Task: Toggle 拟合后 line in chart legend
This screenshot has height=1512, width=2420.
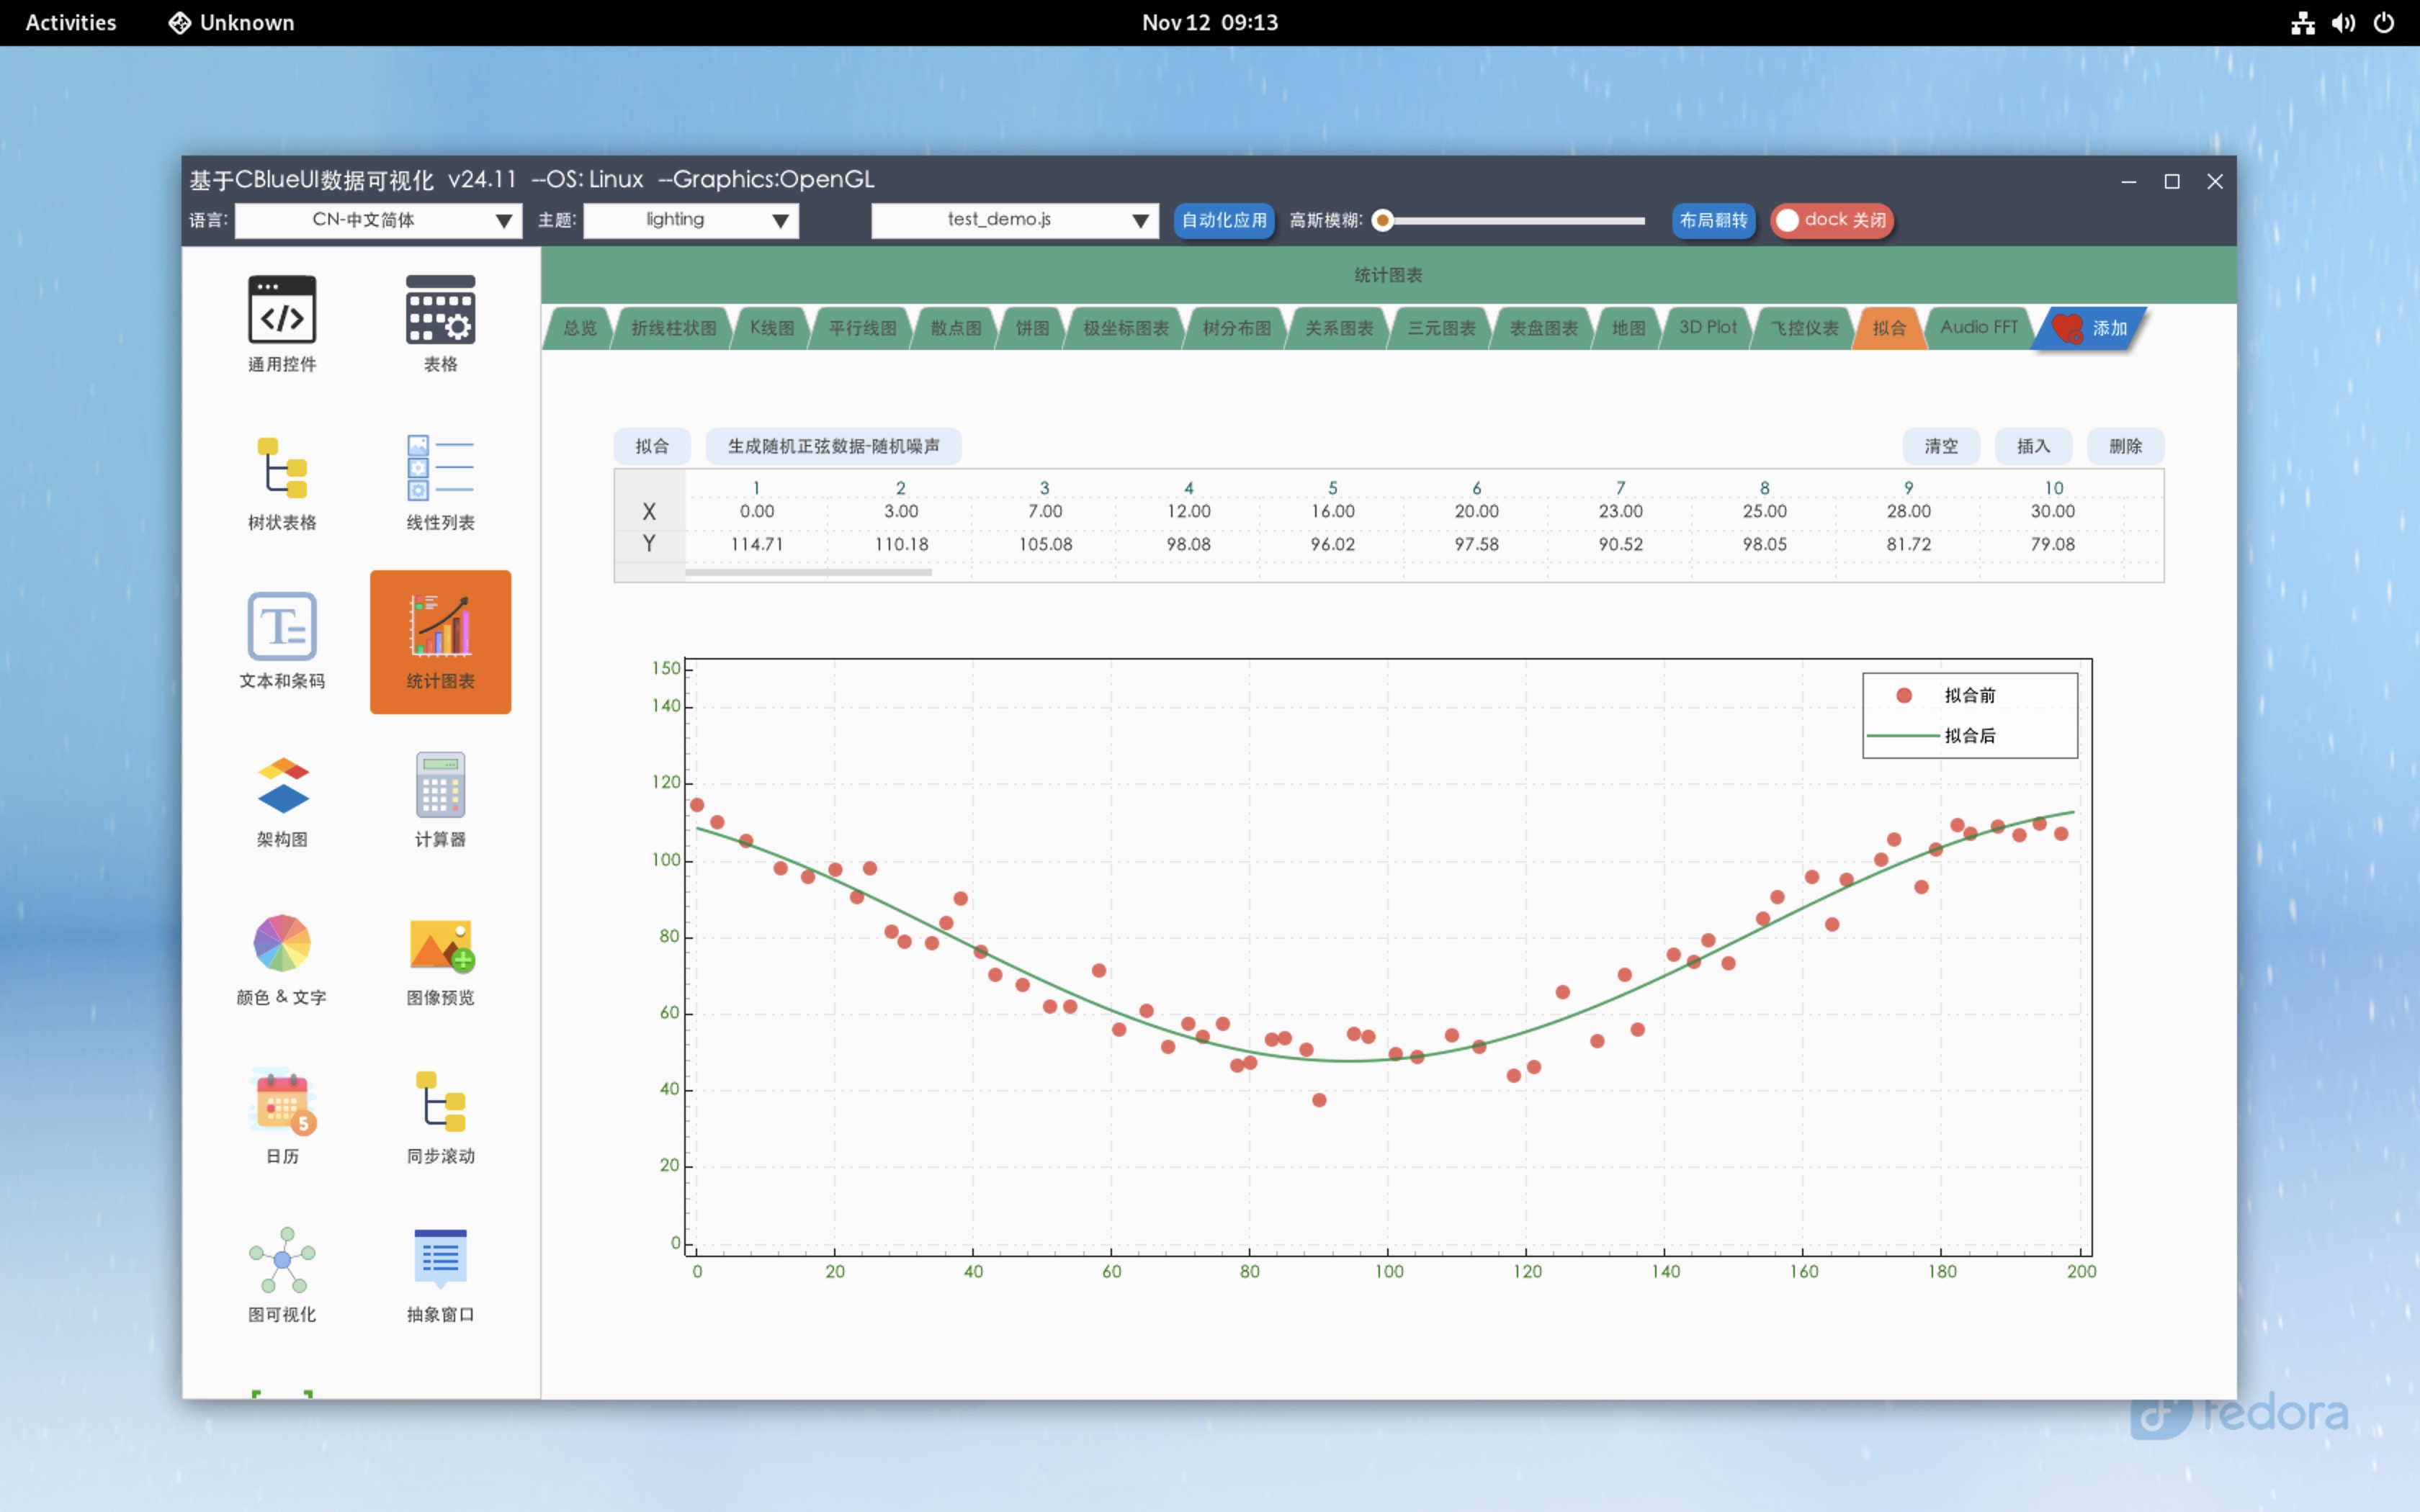Action: pos(1968,736)
